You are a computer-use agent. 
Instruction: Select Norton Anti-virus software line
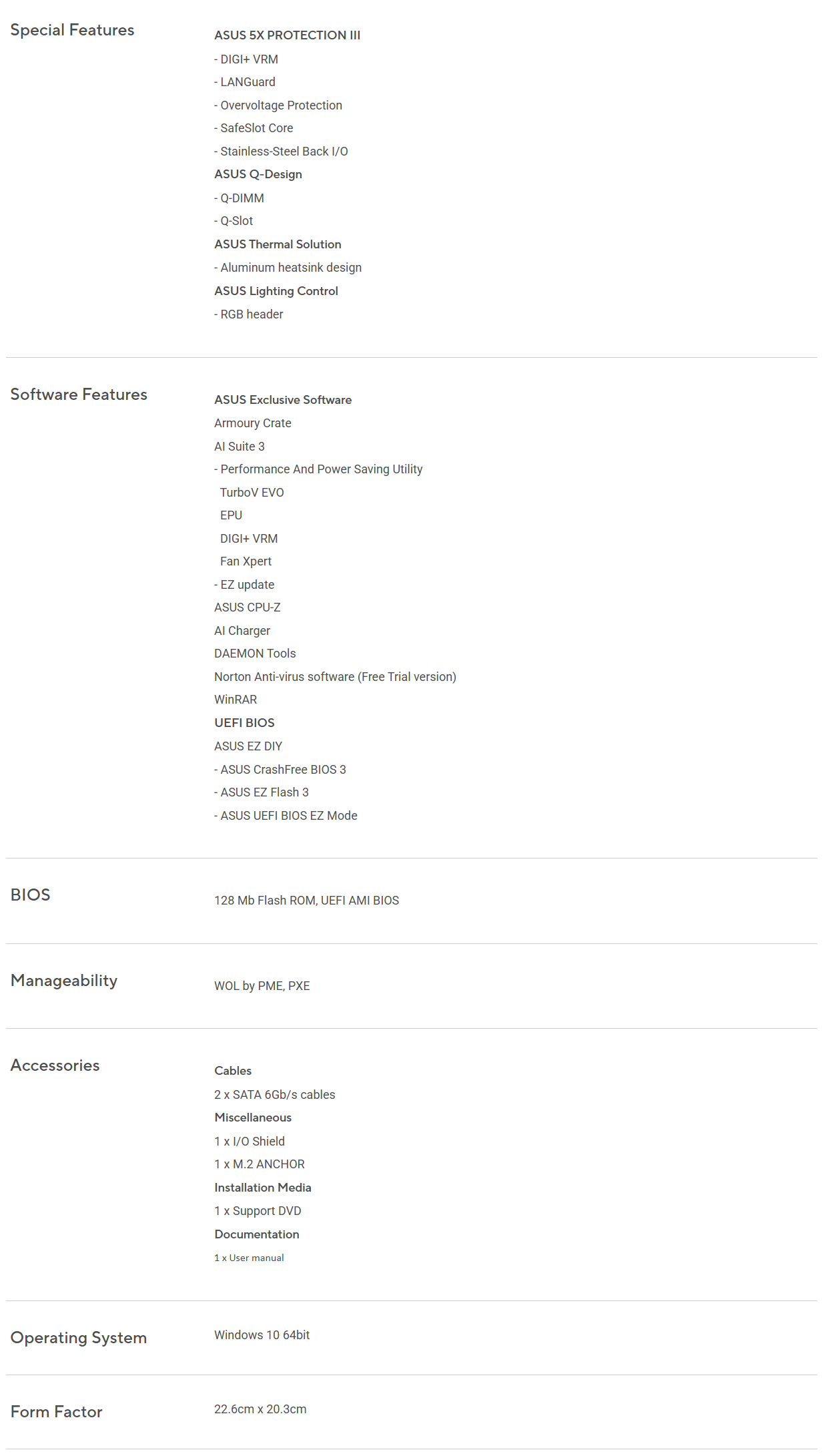pos(335,677)
